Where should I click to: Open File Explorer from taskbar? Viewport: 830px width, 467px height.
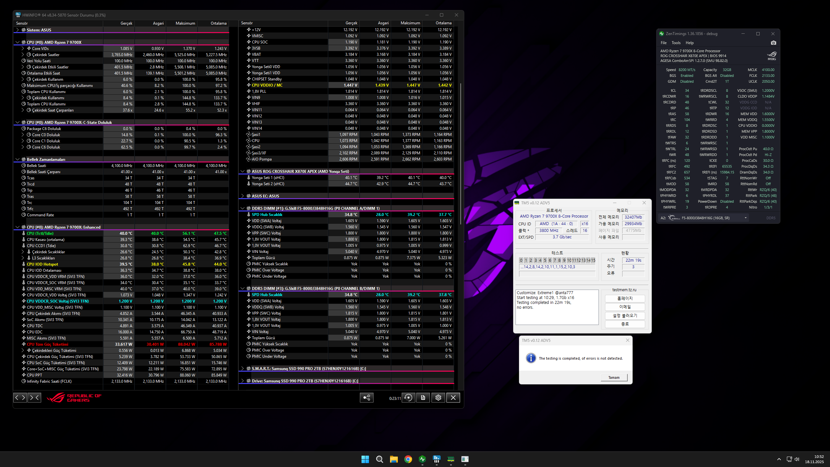point(394,459)
